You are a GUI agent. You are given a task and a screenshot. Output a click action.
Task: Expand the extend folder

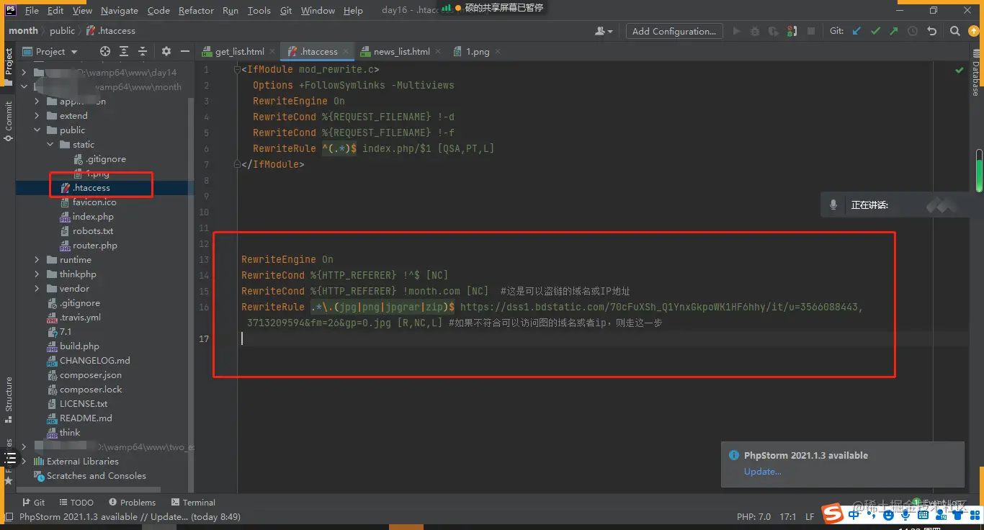[x=37, y=116]
